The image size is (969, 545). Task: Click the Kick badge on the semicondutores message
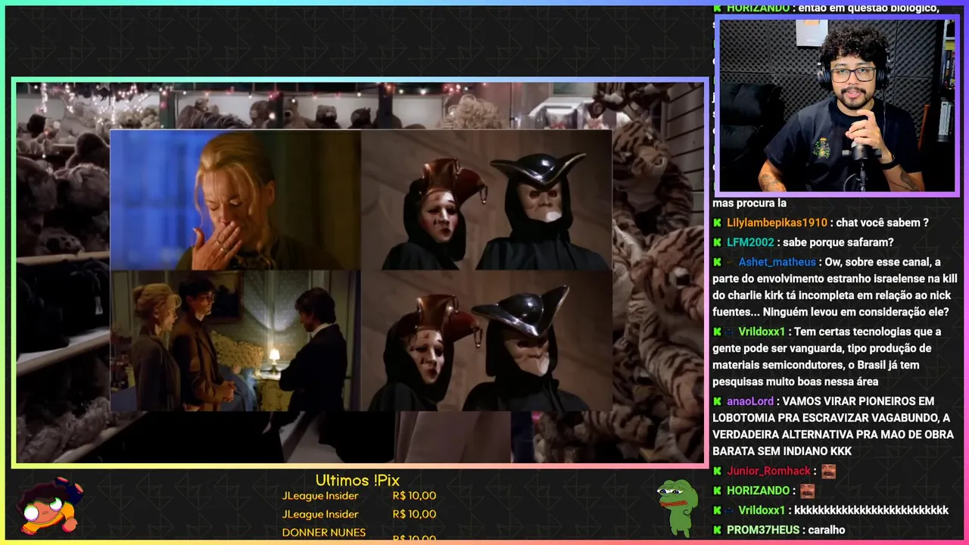[x=717, y=332]
